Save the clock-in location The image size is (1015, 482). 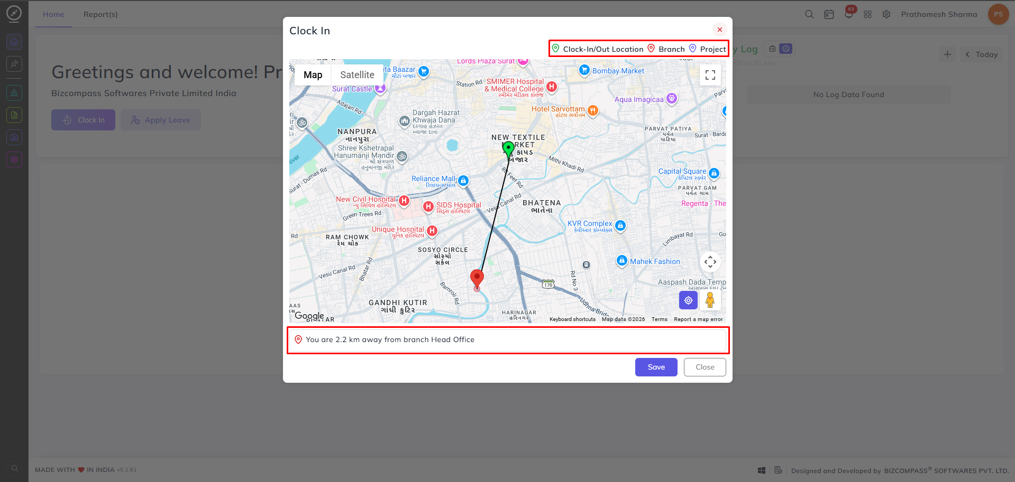656,367
